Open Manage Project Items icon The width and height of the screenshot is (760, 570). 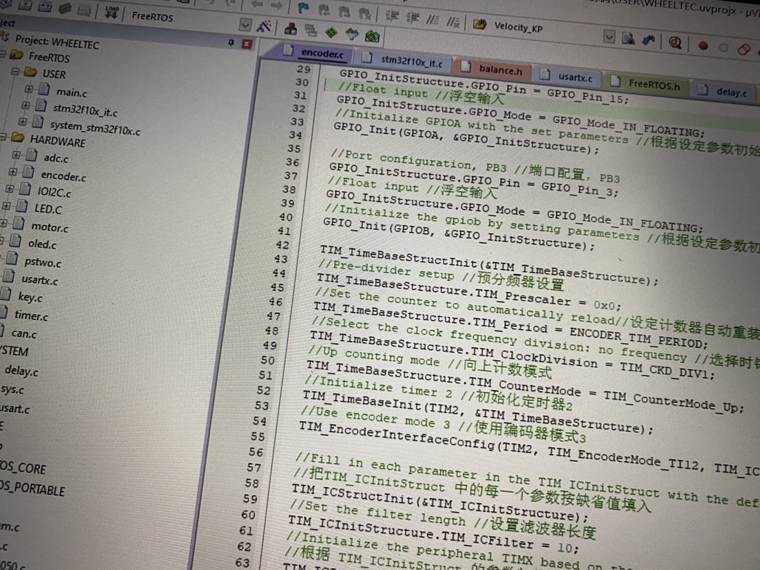click(291, 29)
